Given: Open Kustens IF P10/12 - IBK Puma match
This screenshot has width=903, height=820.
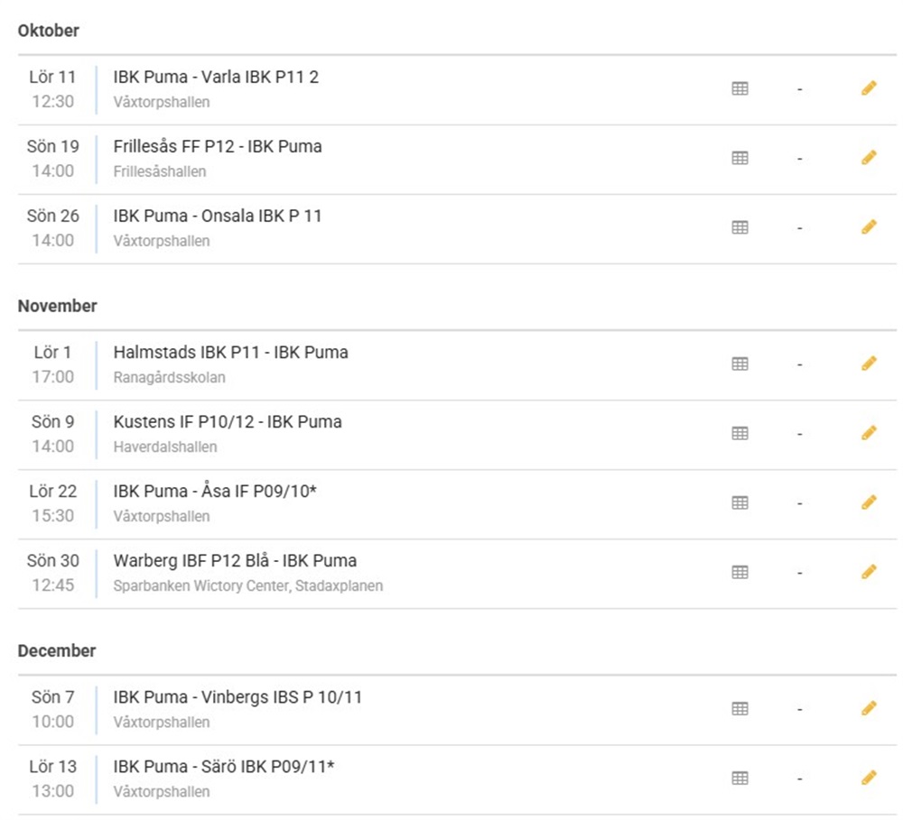Looking at the screenshot, I should pyautogui.click(x=228, y=422).
